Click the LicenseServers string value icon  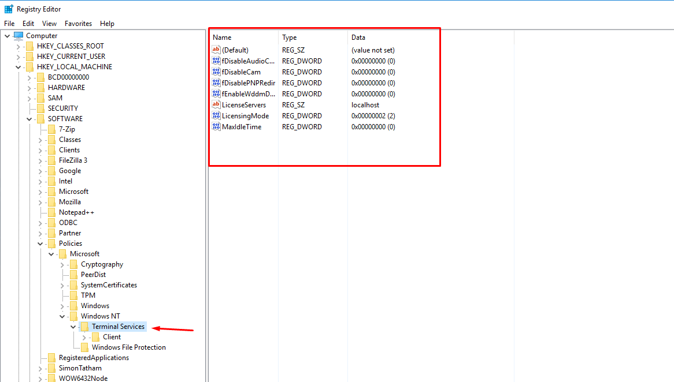pyautogui.click(x=216, y=105)
